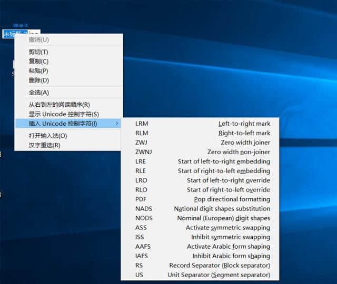Select 全选(A) from context menu

tap(68, 93)
